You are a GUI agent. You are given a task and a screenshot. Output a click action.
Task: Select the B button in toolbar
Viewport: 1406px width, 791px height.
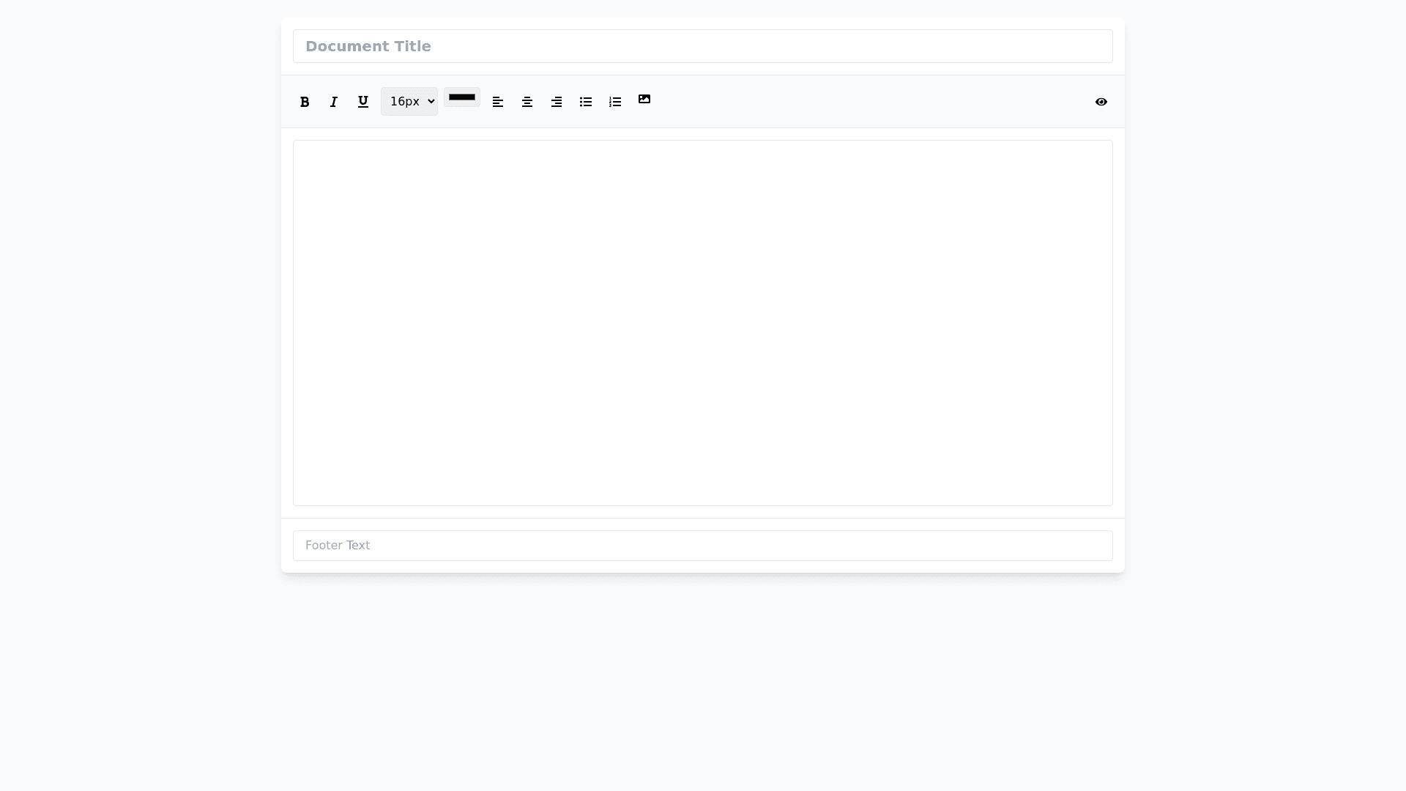coord(305,102)
